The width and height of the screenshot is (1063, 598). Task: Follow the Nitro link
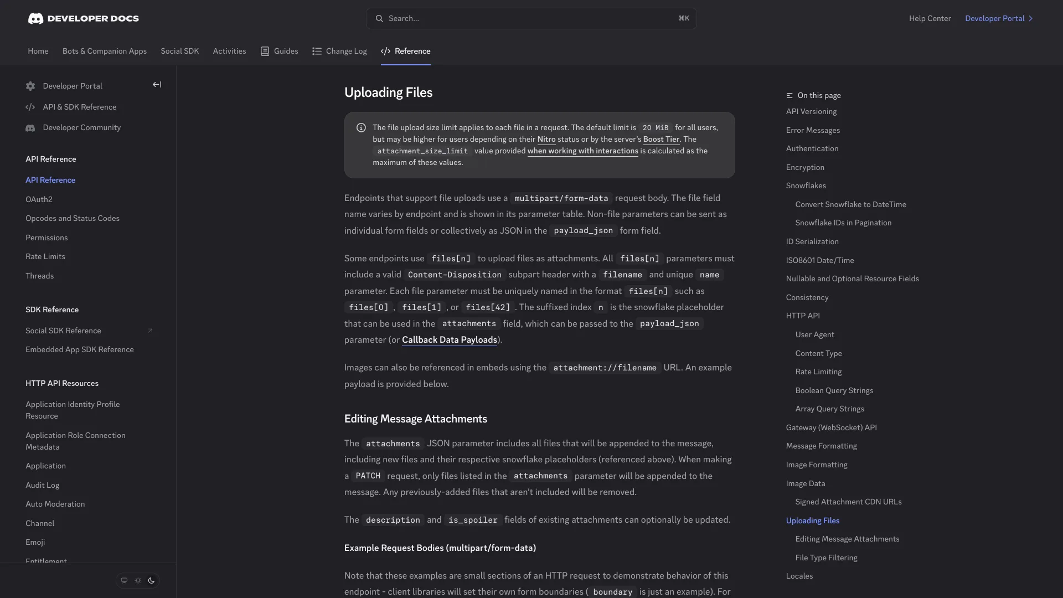click(546, 140)
